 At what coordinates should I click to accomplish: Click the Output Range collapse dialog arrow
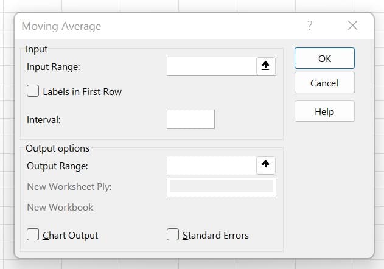point(265,165)
